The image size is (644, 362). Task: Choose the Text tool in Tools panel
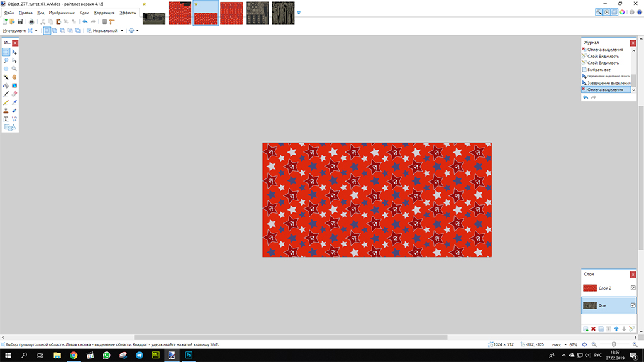tap(6, 118)
